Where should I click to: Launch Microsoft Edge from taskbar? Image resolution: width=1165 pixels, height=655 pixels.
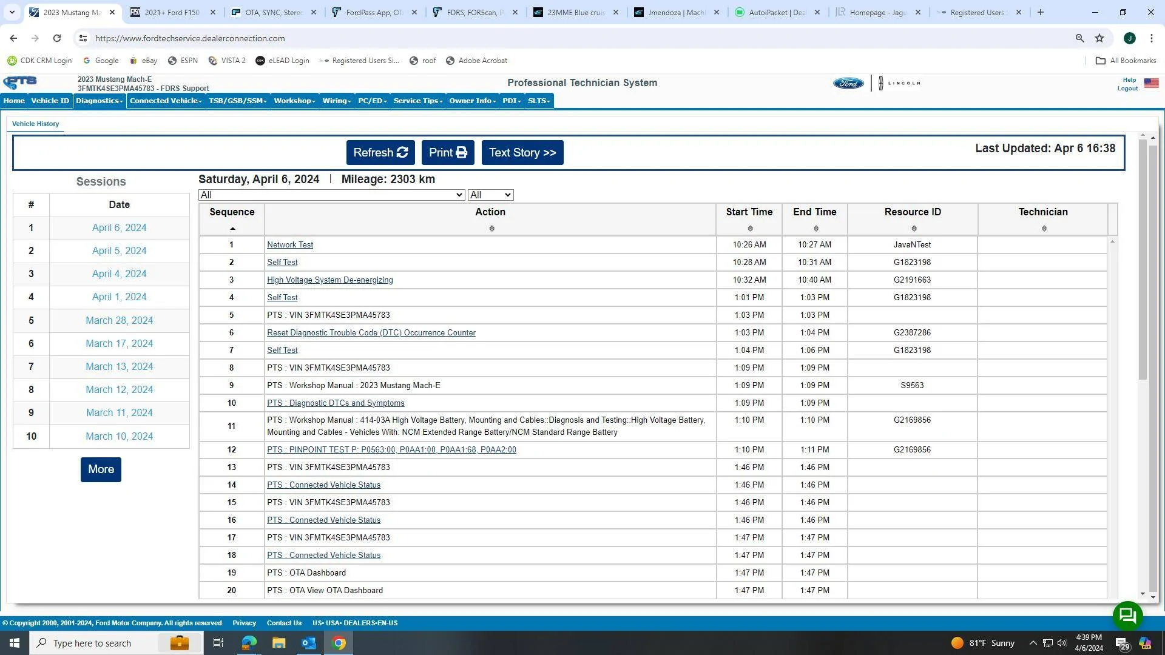pos(249,643)
